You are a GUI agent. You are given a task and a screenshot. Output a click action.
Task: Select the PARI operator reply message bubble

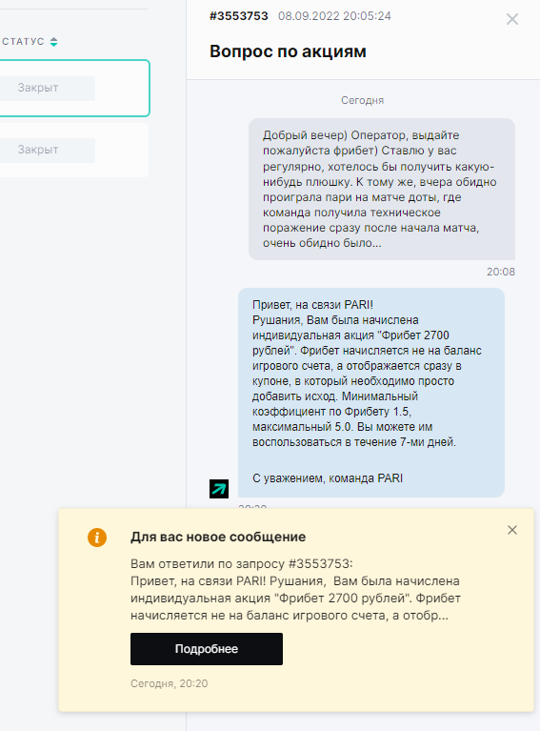click(x=371, y=393)
